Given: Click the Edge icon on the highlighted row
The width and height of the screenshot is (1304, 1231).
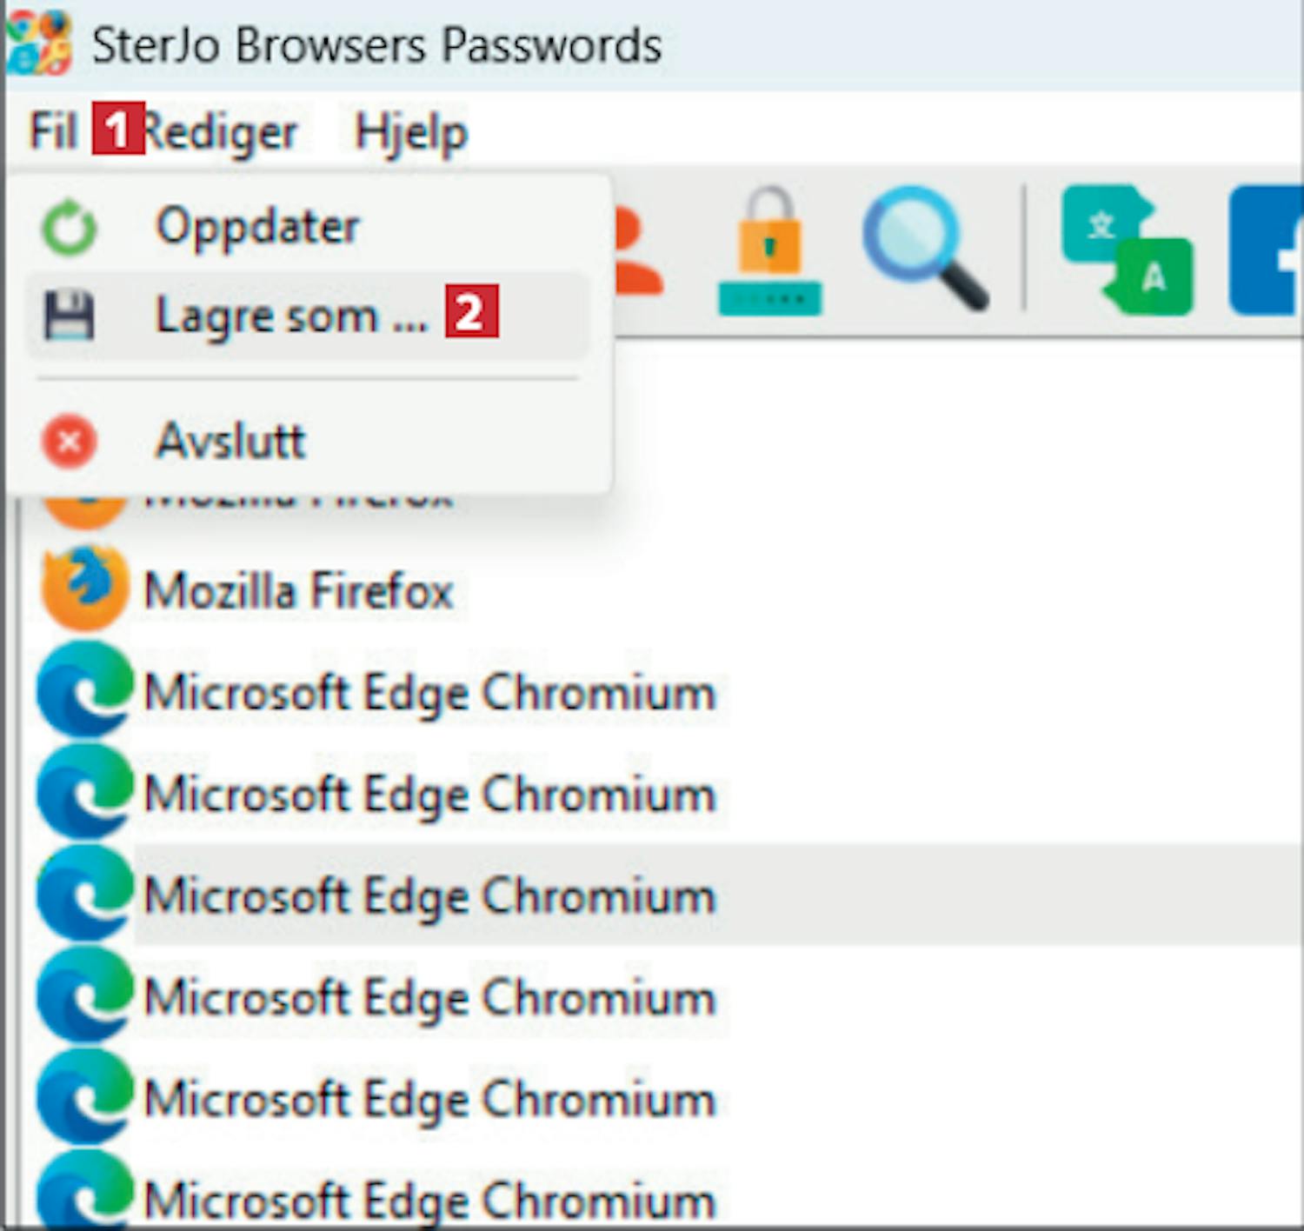Looking at the screenshot, I should click(x=84, y=894).
